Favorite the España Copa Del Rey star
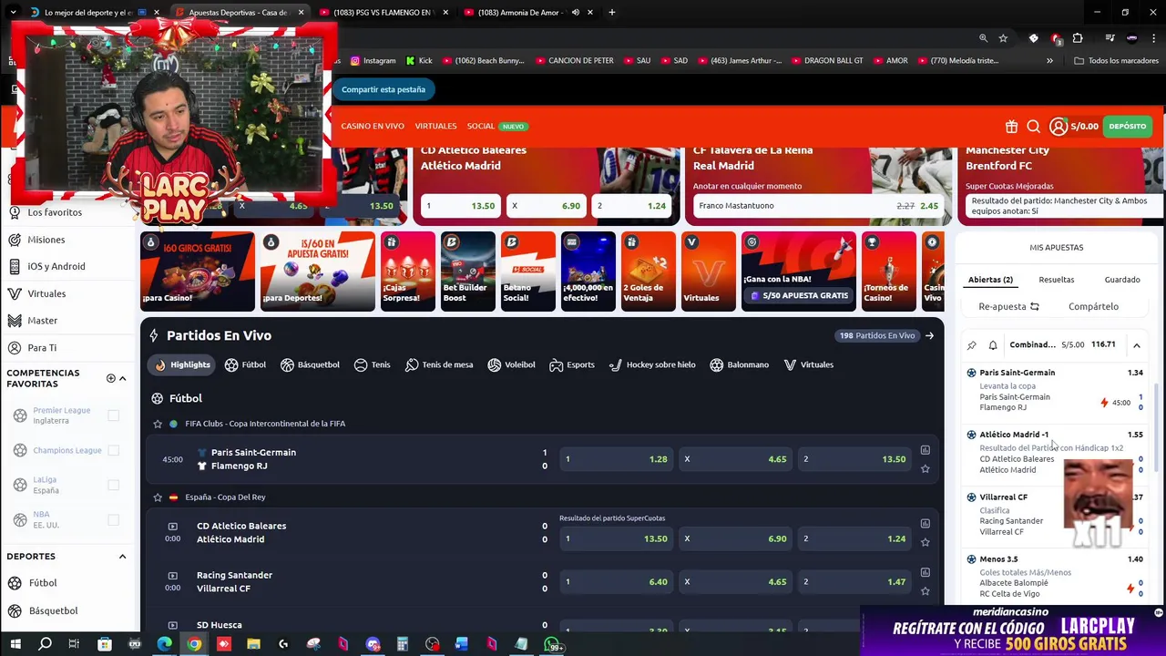Image resolution: width=1166 pixels, height=656 pixels. [158, 497]
